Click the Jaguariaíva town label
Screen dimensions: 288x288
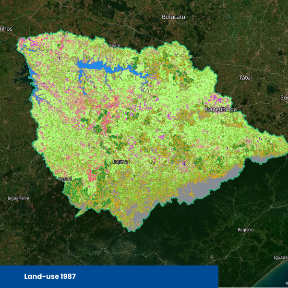click(18, 198)
